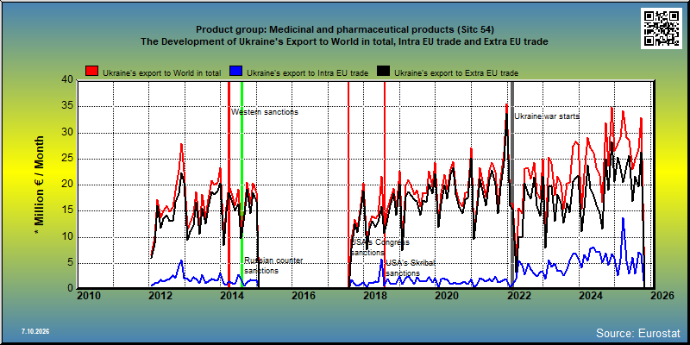Select legend label 'Ukraine's export to World in total'
The height and width of the screenshot is (345, 690).
(162, 73)
